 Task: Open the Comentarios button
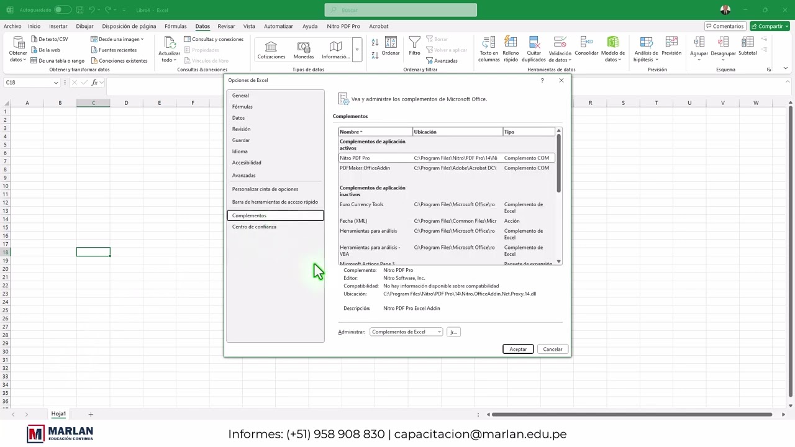(725, 26)
